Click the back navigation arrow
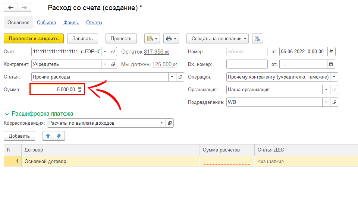The height and width of the screenshot is (201, 358). coord(11,8)
